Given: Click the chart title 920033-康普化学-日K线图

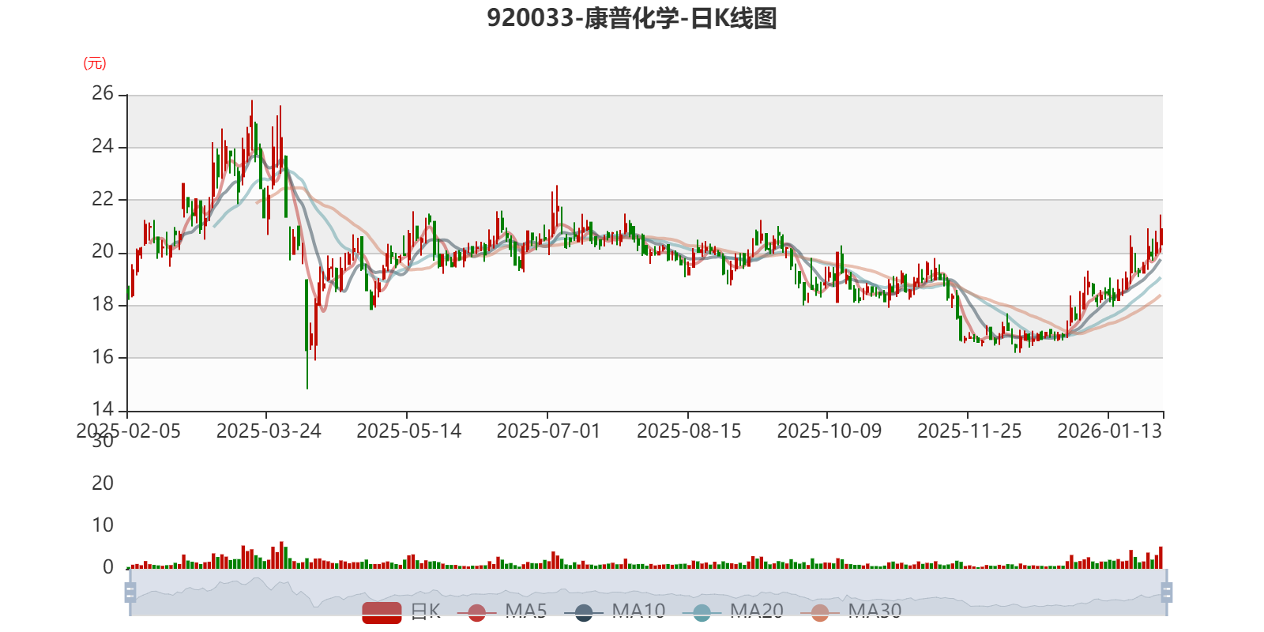Looking at the screenshot, I should pos(632,18).
